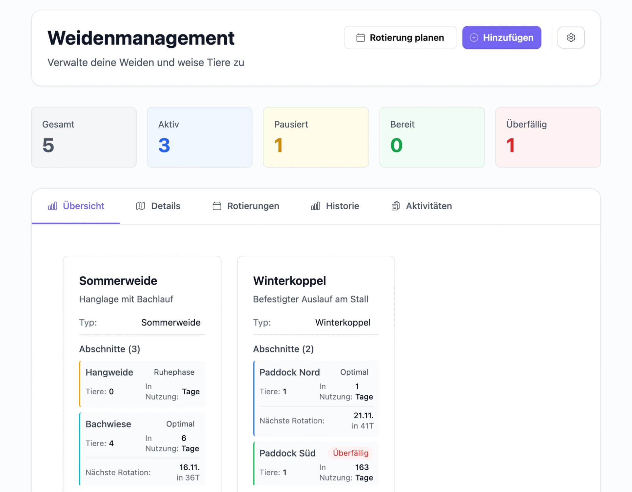
Task: Select the Bachwiese section name
Action: pos(108,424)
